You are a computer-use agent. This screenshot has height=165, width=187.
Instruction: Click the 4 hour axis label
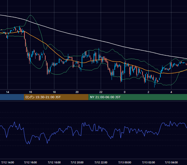pyautogui.click(x=171, y=92)
